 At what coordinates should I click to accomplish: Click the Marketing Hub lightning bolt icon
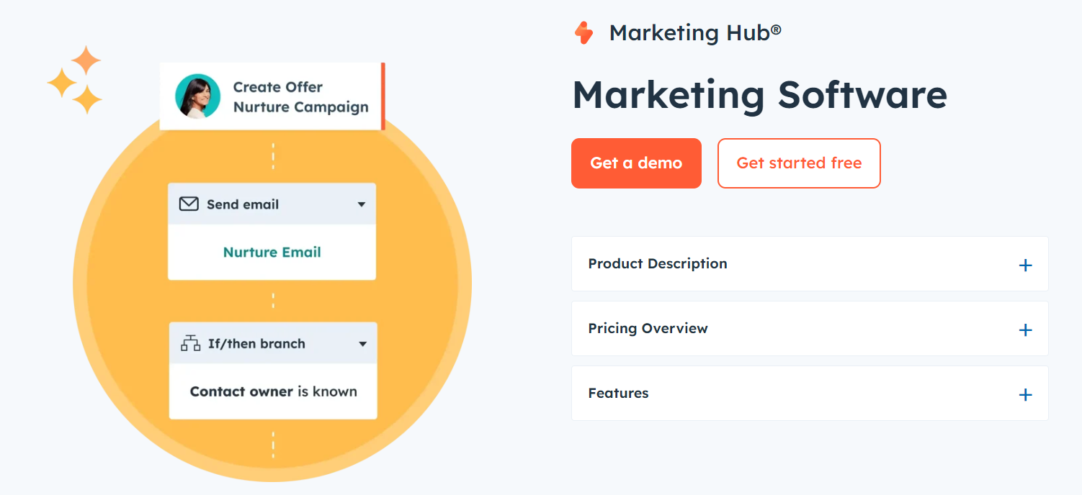(585, 32)
